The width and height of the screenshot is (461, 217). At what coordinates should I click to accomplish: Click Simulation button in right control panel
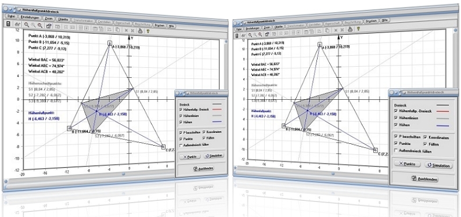(x=439, y=165)
